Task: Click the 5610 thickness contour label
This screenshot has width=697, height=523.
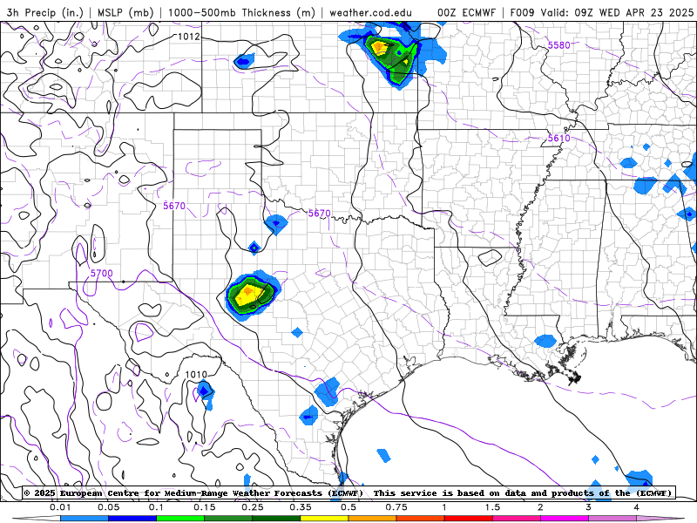Action: point(558,138)
